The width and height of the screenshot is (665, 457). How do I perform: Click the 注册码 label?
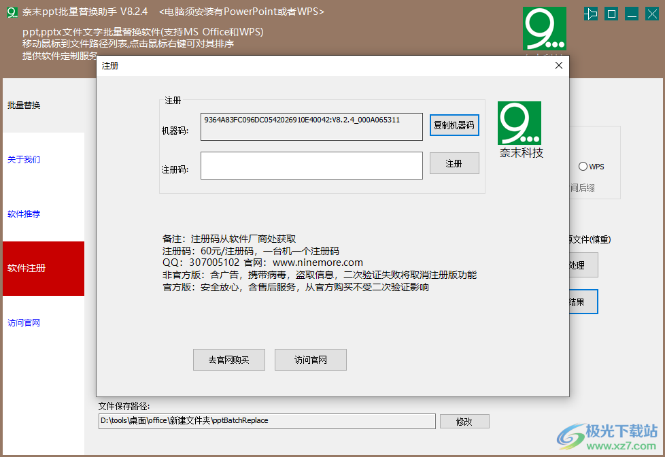pyautogui.click(x=175, y=170)
